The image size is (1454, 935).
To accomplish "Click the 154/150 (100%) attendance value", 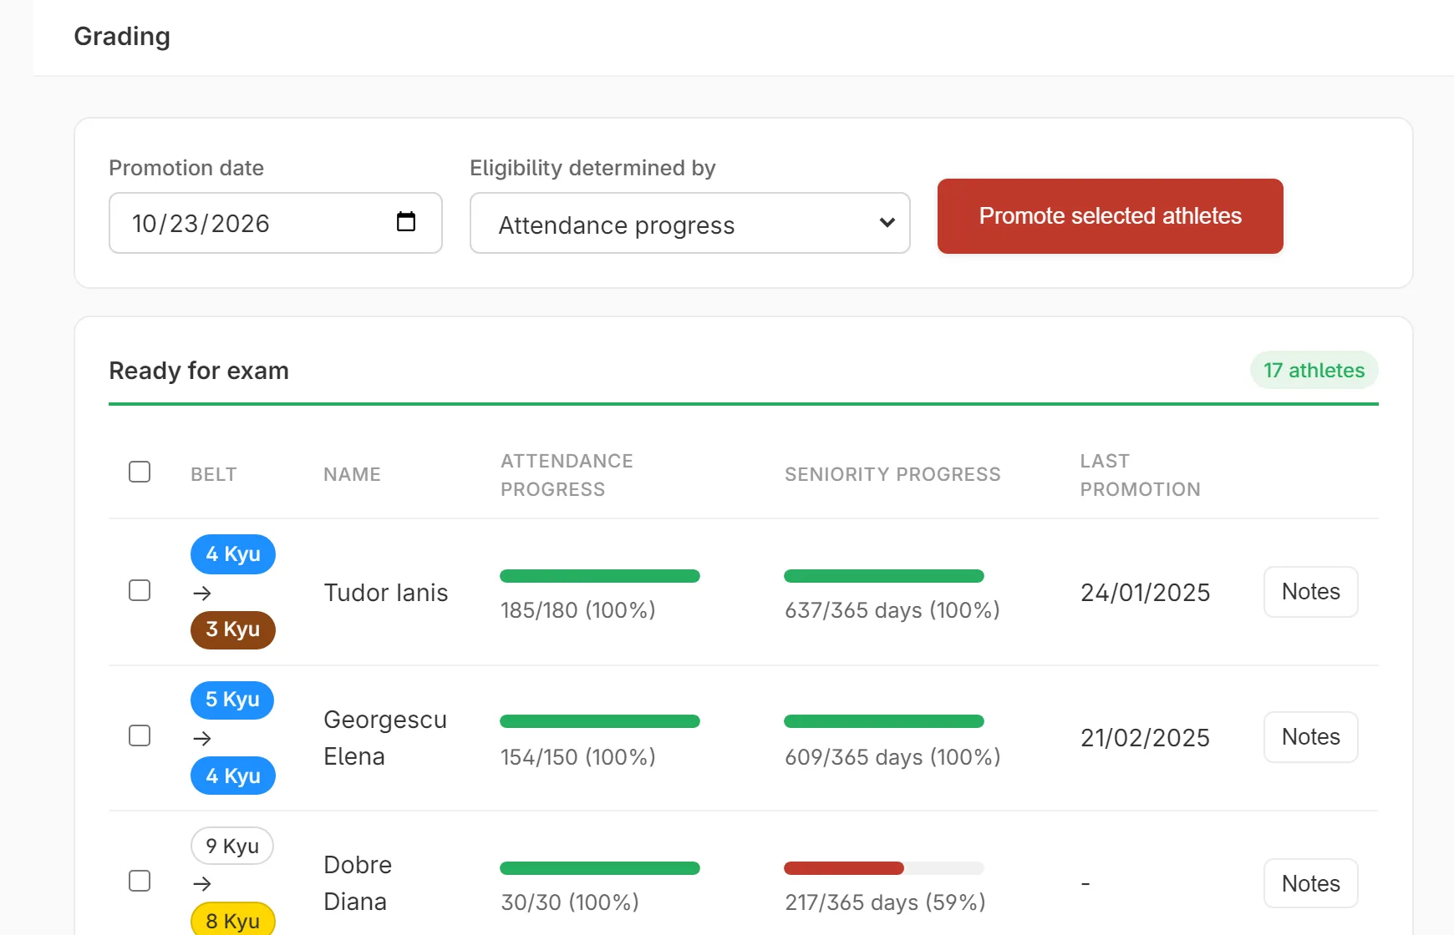I will pyautogui.click(x=578, y=757).
